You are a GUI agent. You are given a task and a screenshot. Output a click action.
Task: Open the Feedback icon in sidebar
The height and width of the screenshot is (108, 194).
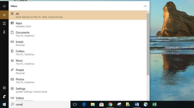(x=4, y=96)
